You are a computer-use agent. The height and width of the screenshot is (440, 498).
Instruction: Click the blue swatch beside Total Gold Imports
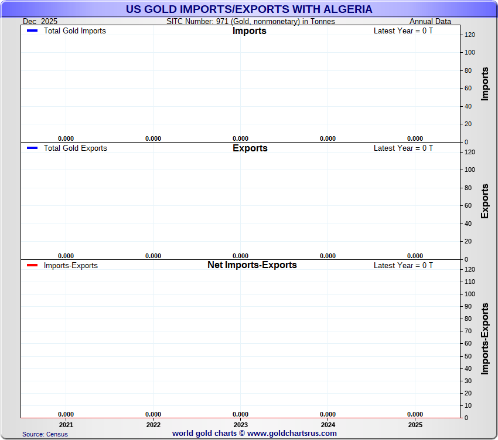[32, 31]
